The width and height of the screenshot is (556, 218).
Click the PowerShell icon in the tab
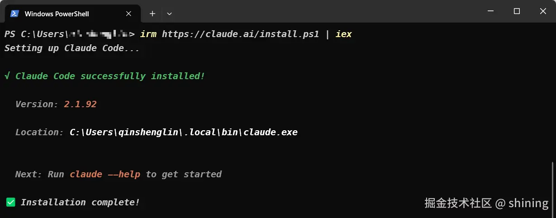[14, 14]
